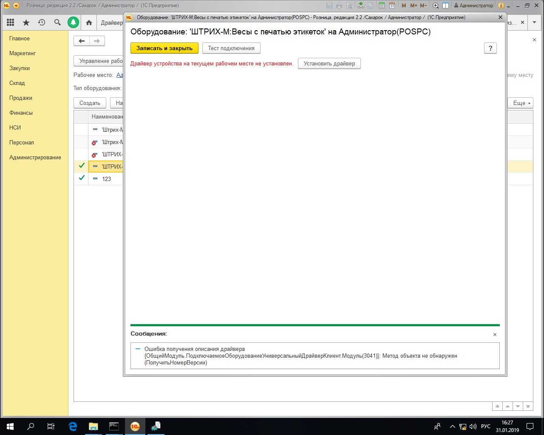Select the Закупки section
Viewport: 544px width, 435px height.
20,68
